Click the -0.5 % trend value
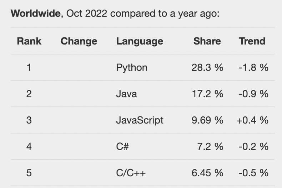 (253, 173)
